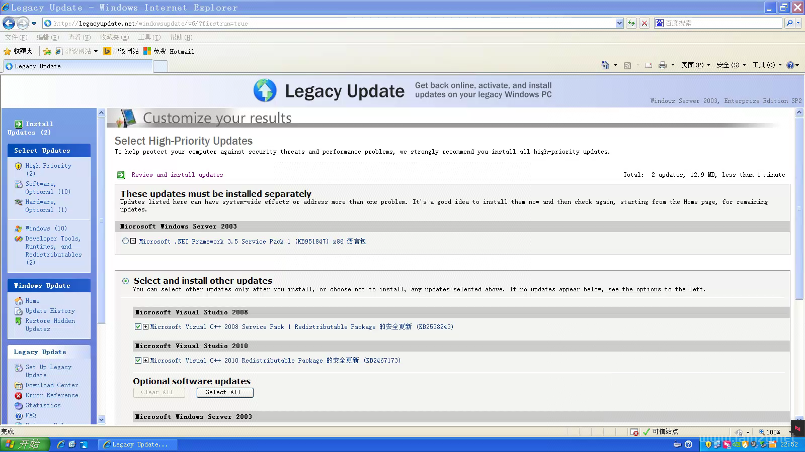
Task: Uncheck Visual C++ 2010 Redistributable update checkbox
Action: point(138,361)
